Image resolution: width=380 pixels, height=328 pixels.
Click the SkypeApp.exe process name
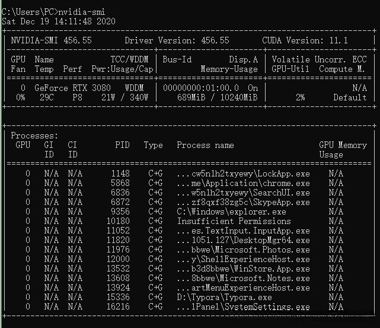pos(243,202)
